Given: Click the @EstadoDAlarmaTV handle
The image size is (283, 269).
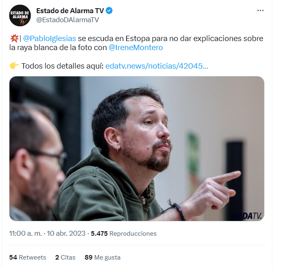Looking at the screenshot, I should pyautogui.click(x=68, y=20).
